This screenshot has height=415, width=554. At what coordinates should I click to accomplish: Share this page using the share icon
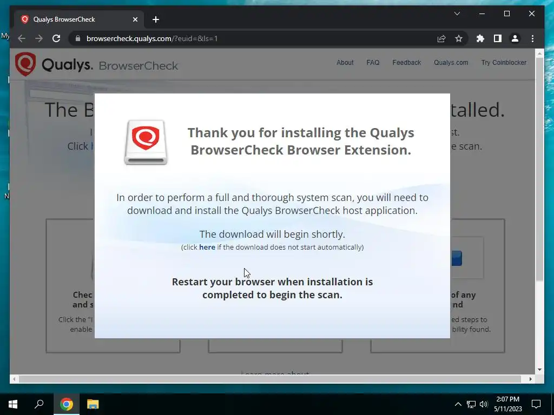pyautogui.click(x=441, y=38)
